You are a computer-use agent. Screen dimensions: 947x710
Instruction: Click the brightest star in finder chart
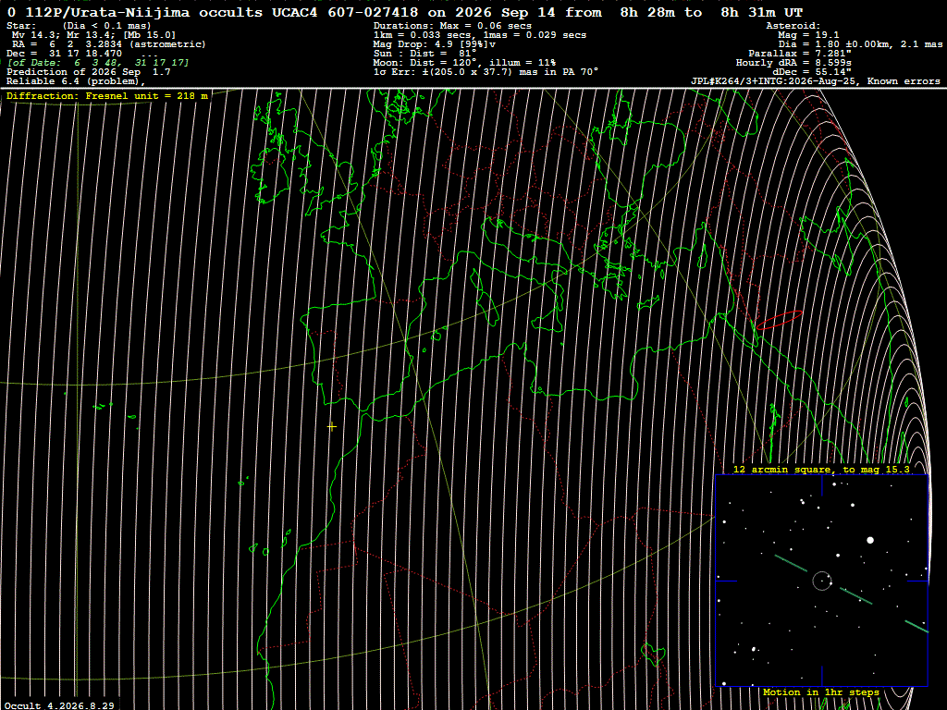870,540
